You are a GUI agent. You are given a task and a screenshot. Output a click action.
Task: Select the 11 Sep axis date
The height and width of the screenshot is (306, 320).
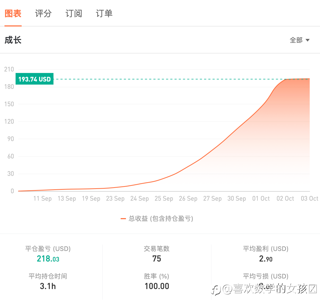click(43, 199)
